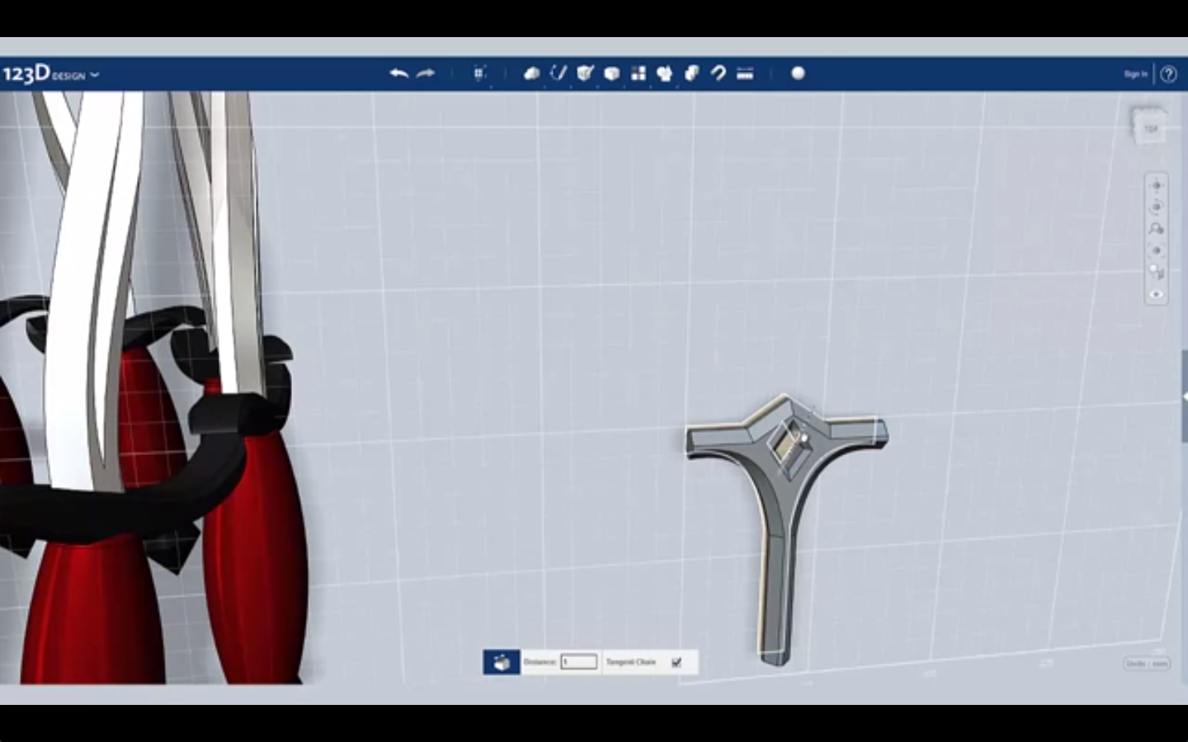This screenshot has height=742, width=1188.
Task: Open the Material sphere tool
Action: click(x=798, y=73)
